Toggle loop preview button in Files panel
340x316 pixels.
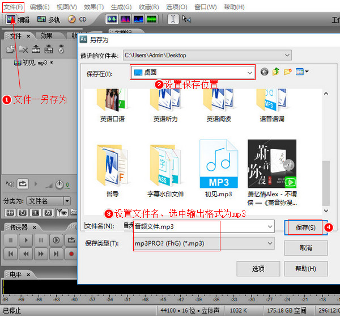23,184
